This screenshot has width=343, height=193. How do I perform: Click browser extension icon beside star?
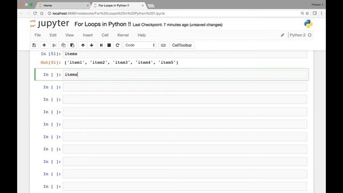315,13
